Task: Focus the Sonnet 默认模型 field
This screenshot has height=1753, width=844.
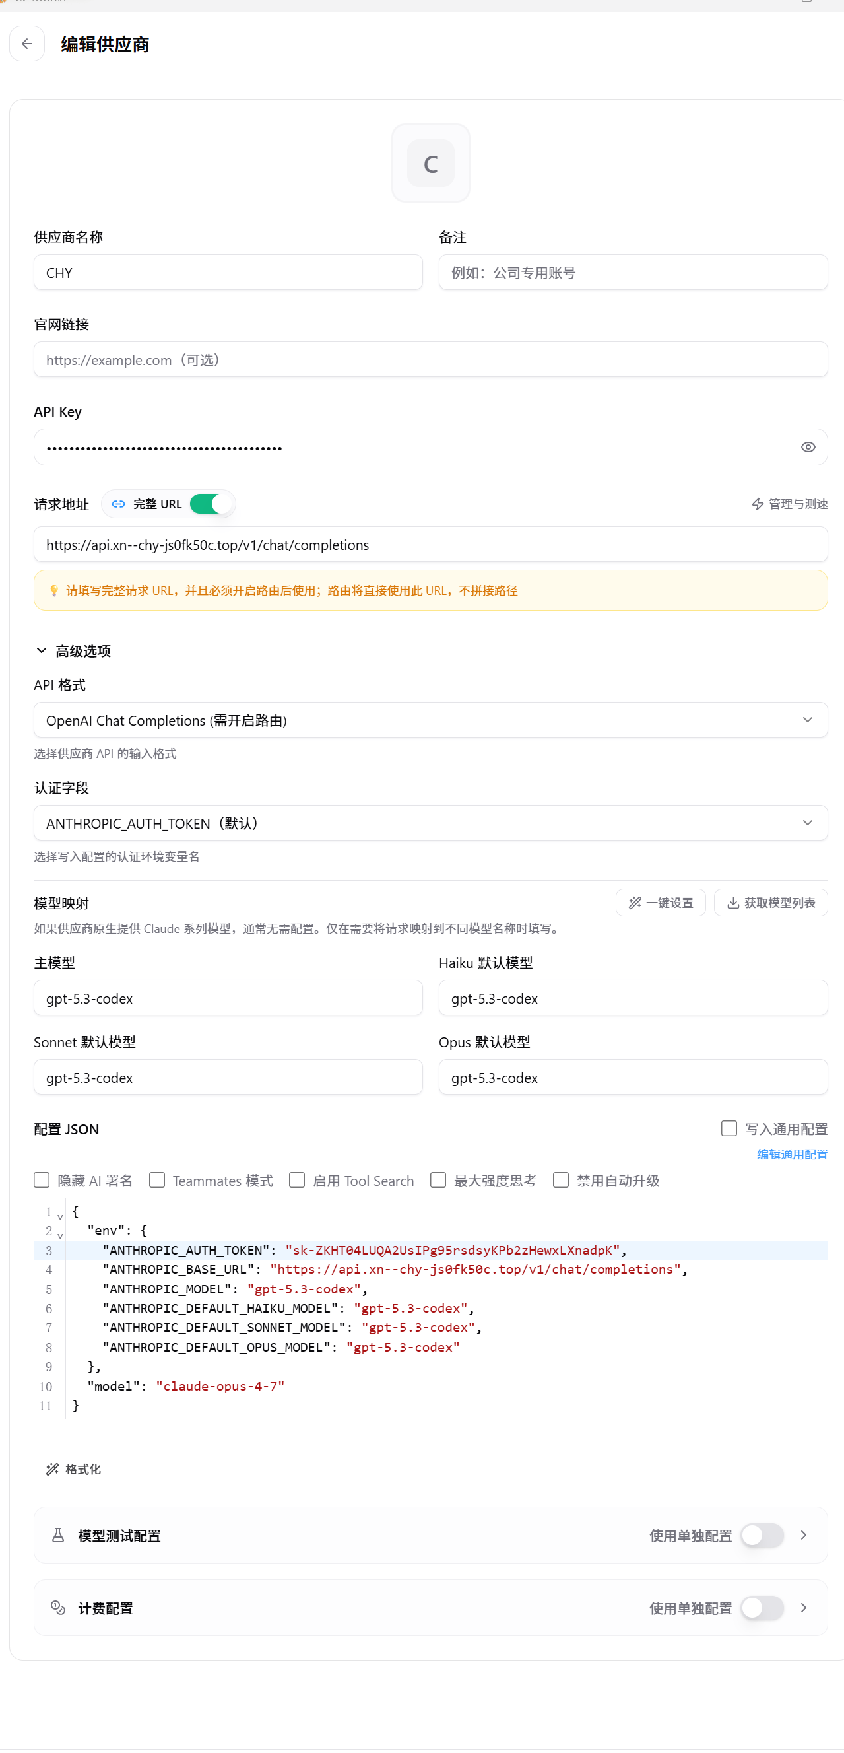Action: point(228,1078)
